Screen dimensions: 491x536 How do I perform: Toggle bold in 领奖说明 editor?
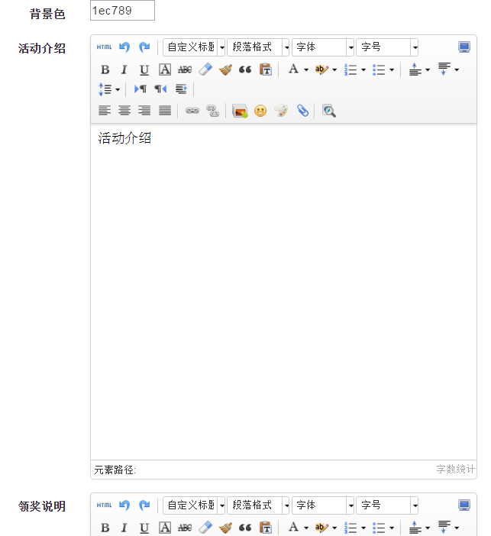click(x=105, y=528)
